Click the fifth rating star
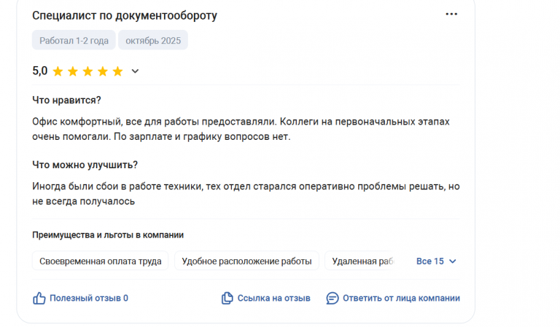 [x=117, y=71]
